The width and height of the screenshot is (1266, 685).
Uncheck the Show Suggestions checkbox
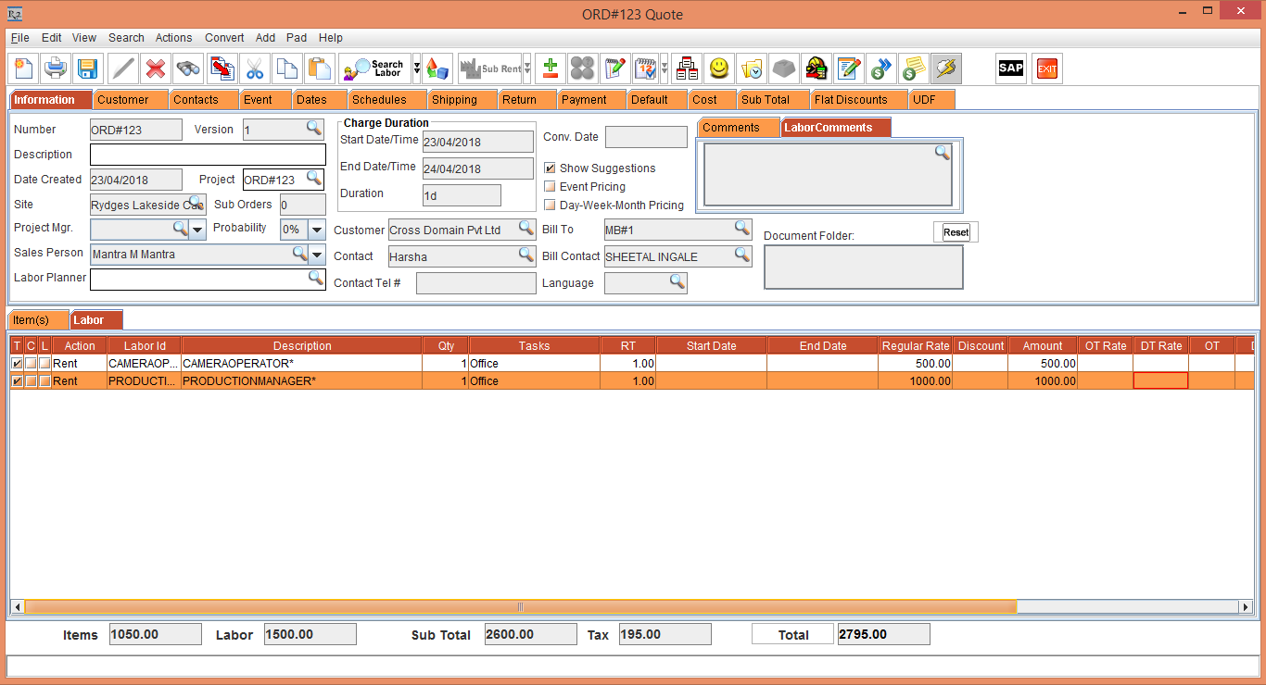pos(550,168)
